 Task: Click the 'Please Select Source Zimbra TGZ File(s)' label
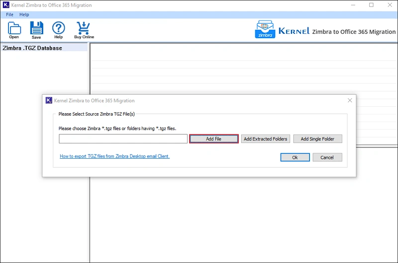[x=97, y=114]
